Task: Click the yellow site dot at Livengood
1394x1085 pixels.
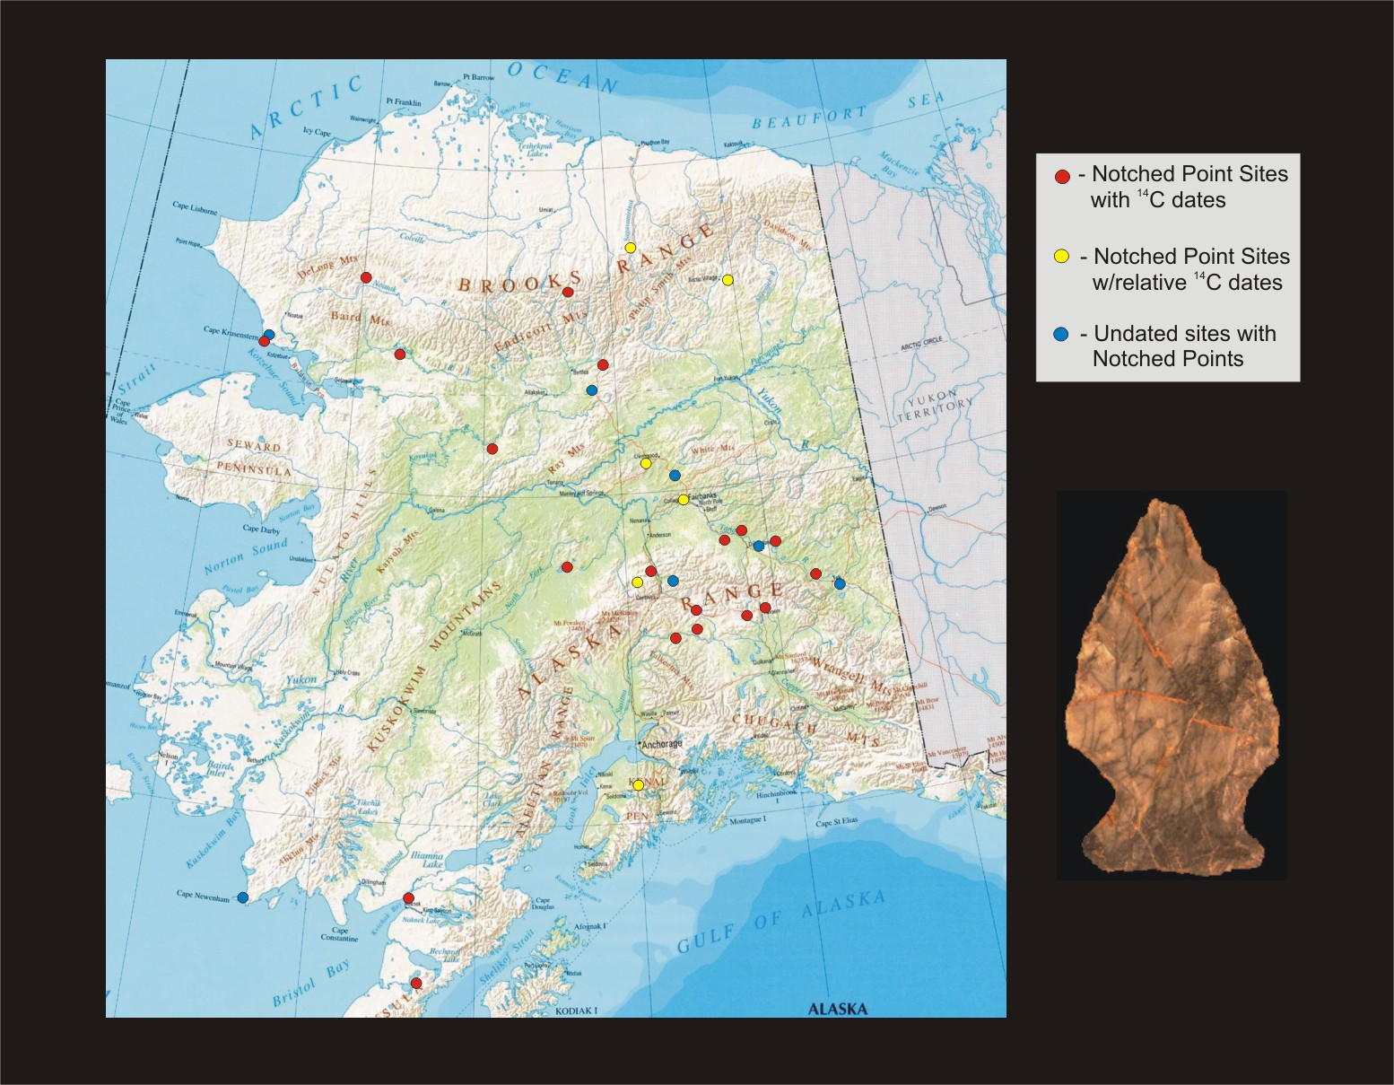Action: [x=645, y=464]
